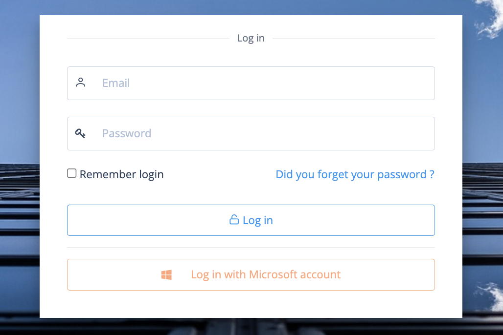Focus the Email input field

pos(264,83)
